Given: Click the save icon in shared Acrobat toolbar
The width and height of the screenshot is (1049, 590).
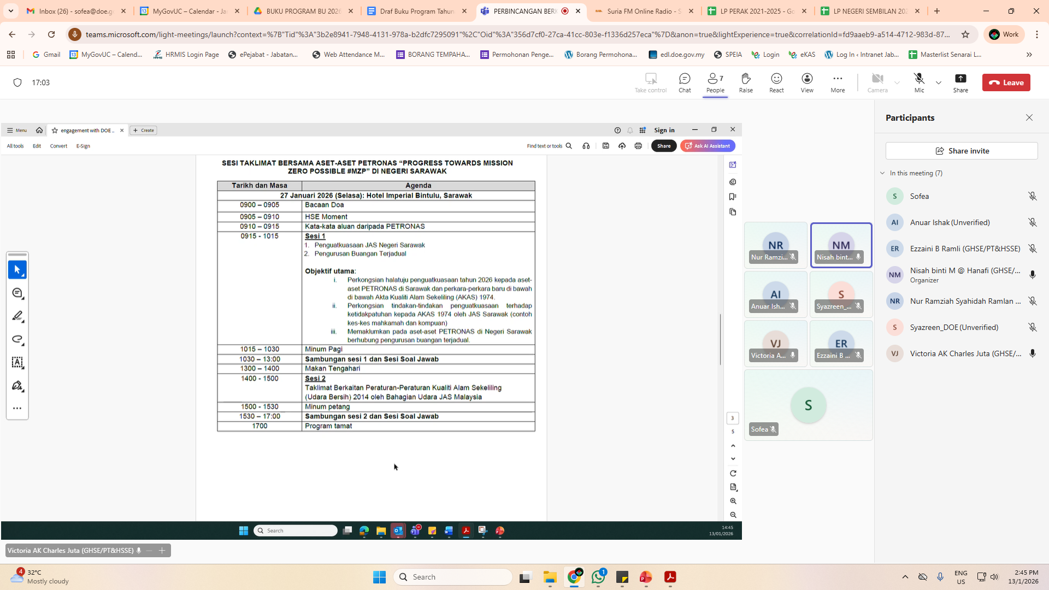Looking at the screenshot, I should (606, 146).
